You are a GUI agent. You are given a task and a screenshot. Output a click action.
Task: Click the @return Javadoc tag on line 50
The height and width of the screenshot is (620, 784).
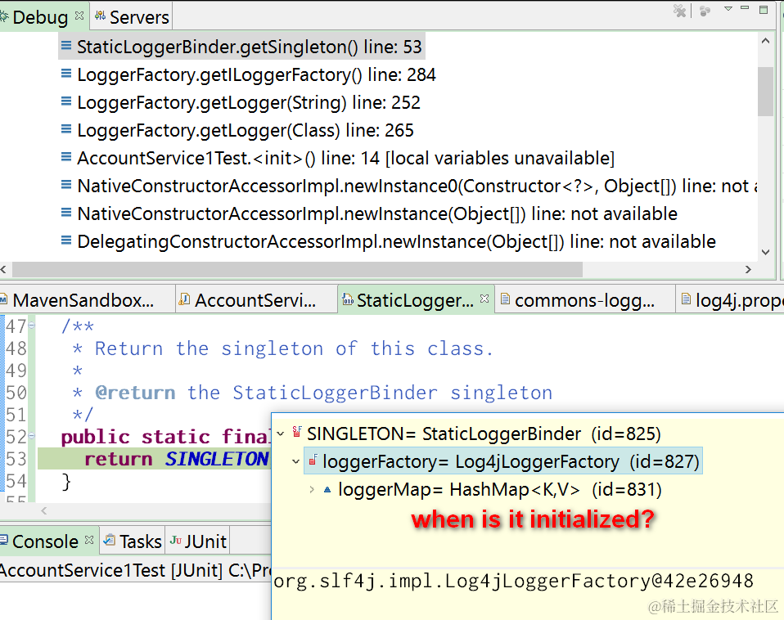[x=135, y=393]
